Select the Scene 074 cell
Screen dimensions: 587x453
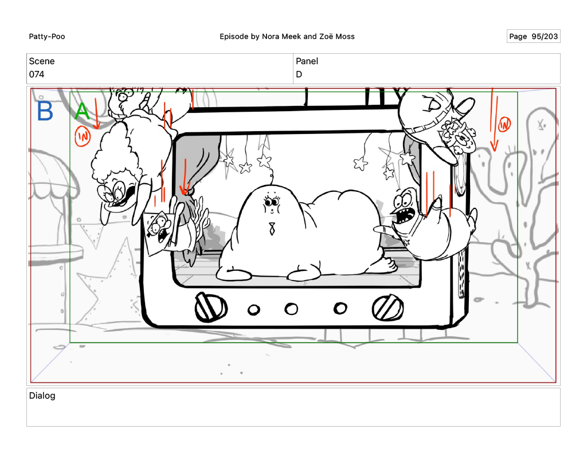[159, 68]
